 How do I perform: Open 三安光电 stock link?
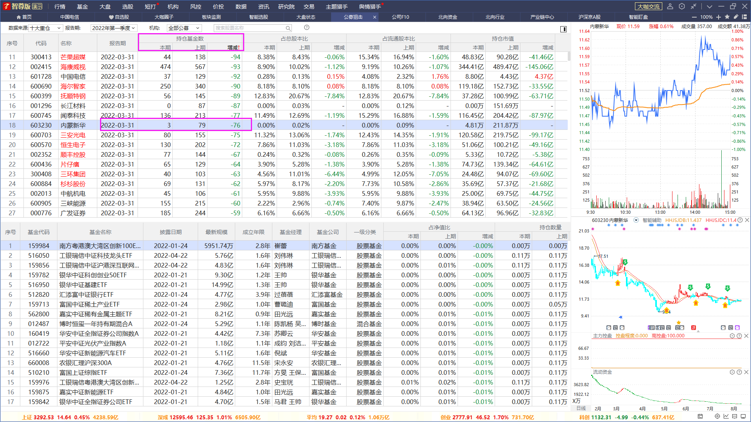[x=73, y=135]
